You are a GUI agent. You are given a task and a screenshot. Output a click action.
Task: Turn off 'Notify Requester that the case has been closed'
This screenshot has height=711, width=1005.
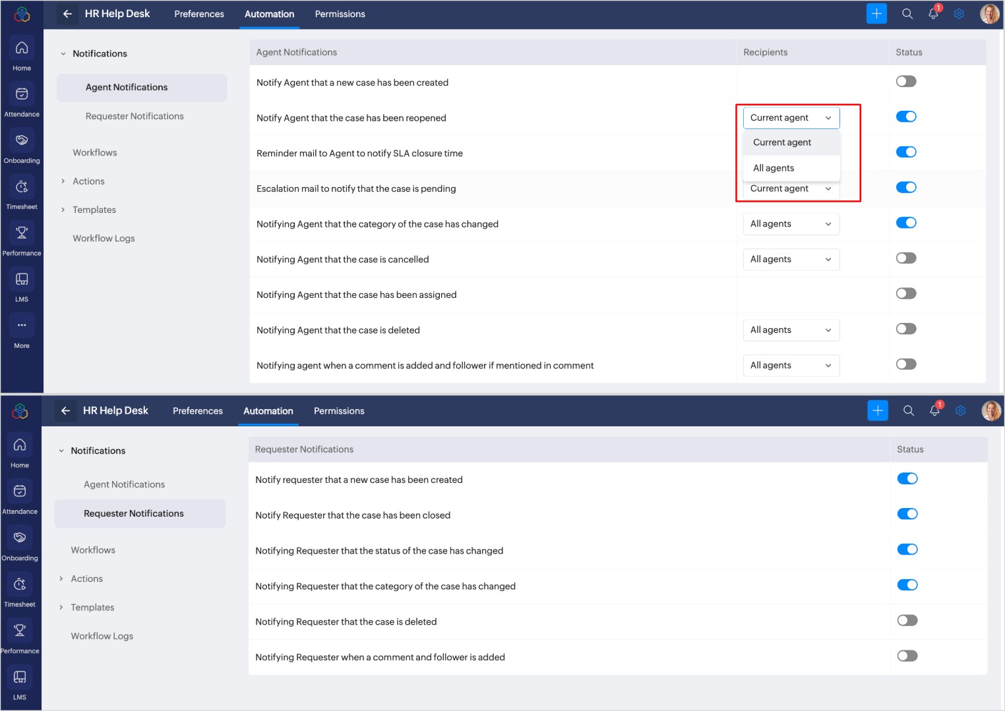(907, 514)
